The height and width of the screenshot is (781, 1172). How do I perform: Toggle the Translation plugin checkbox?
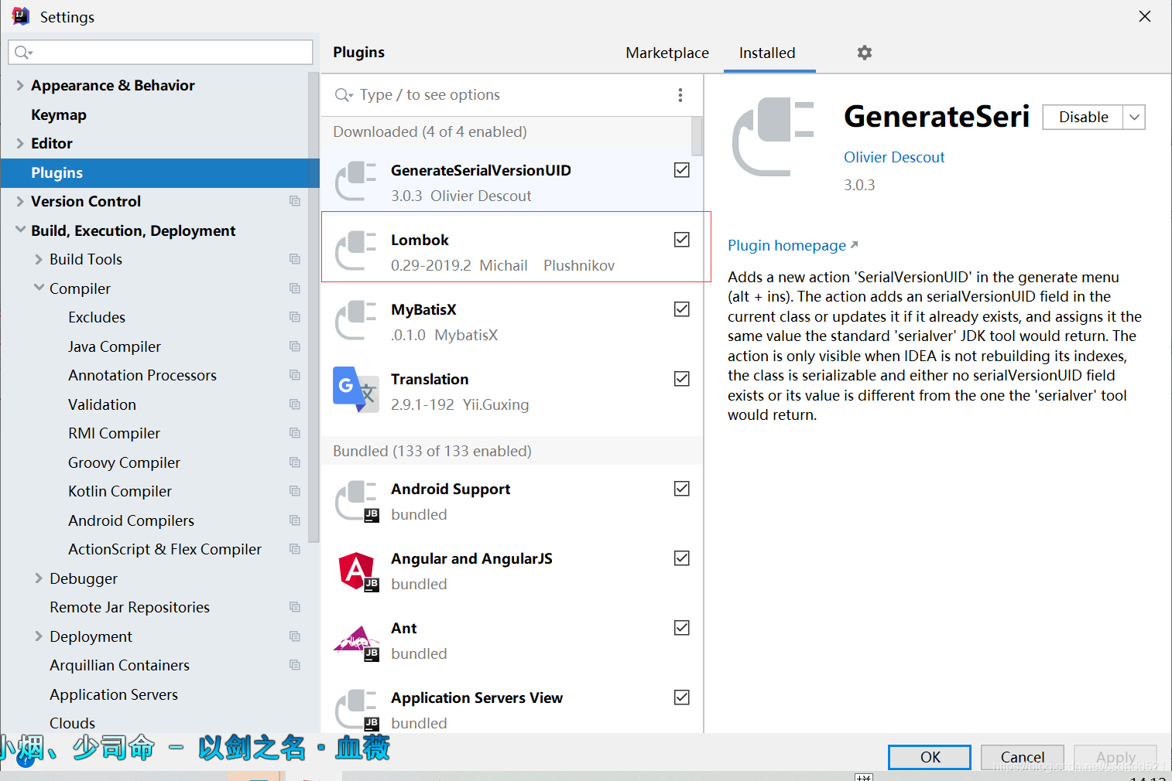pos(682,379)
